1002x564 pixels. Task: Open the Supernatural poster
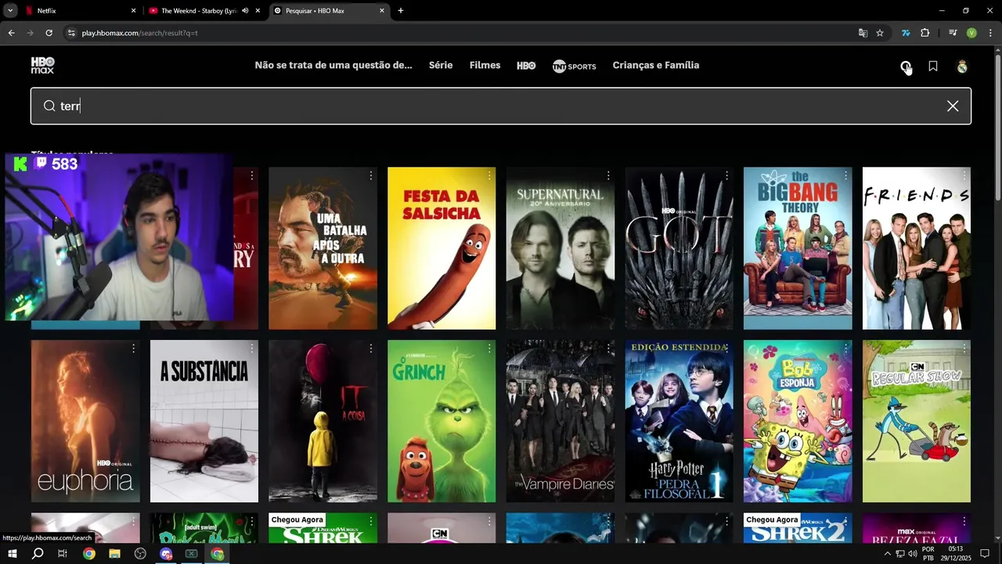click(560, 248)
